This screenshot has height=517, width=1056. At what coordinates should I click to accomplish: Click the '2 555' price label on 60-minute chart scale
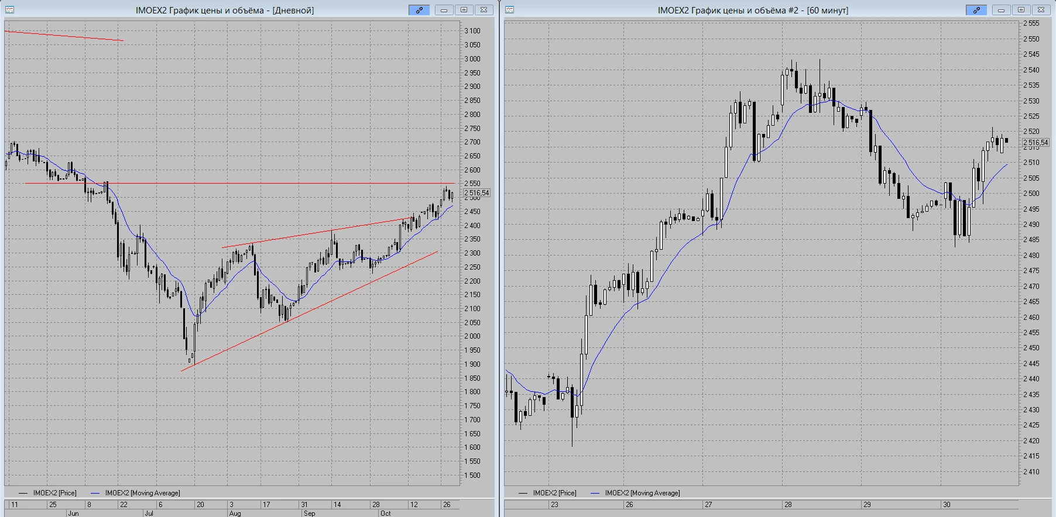[x=1031, y=23]
